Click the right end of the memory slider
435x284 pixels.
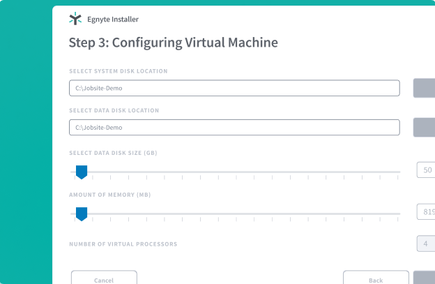[398, 214]
